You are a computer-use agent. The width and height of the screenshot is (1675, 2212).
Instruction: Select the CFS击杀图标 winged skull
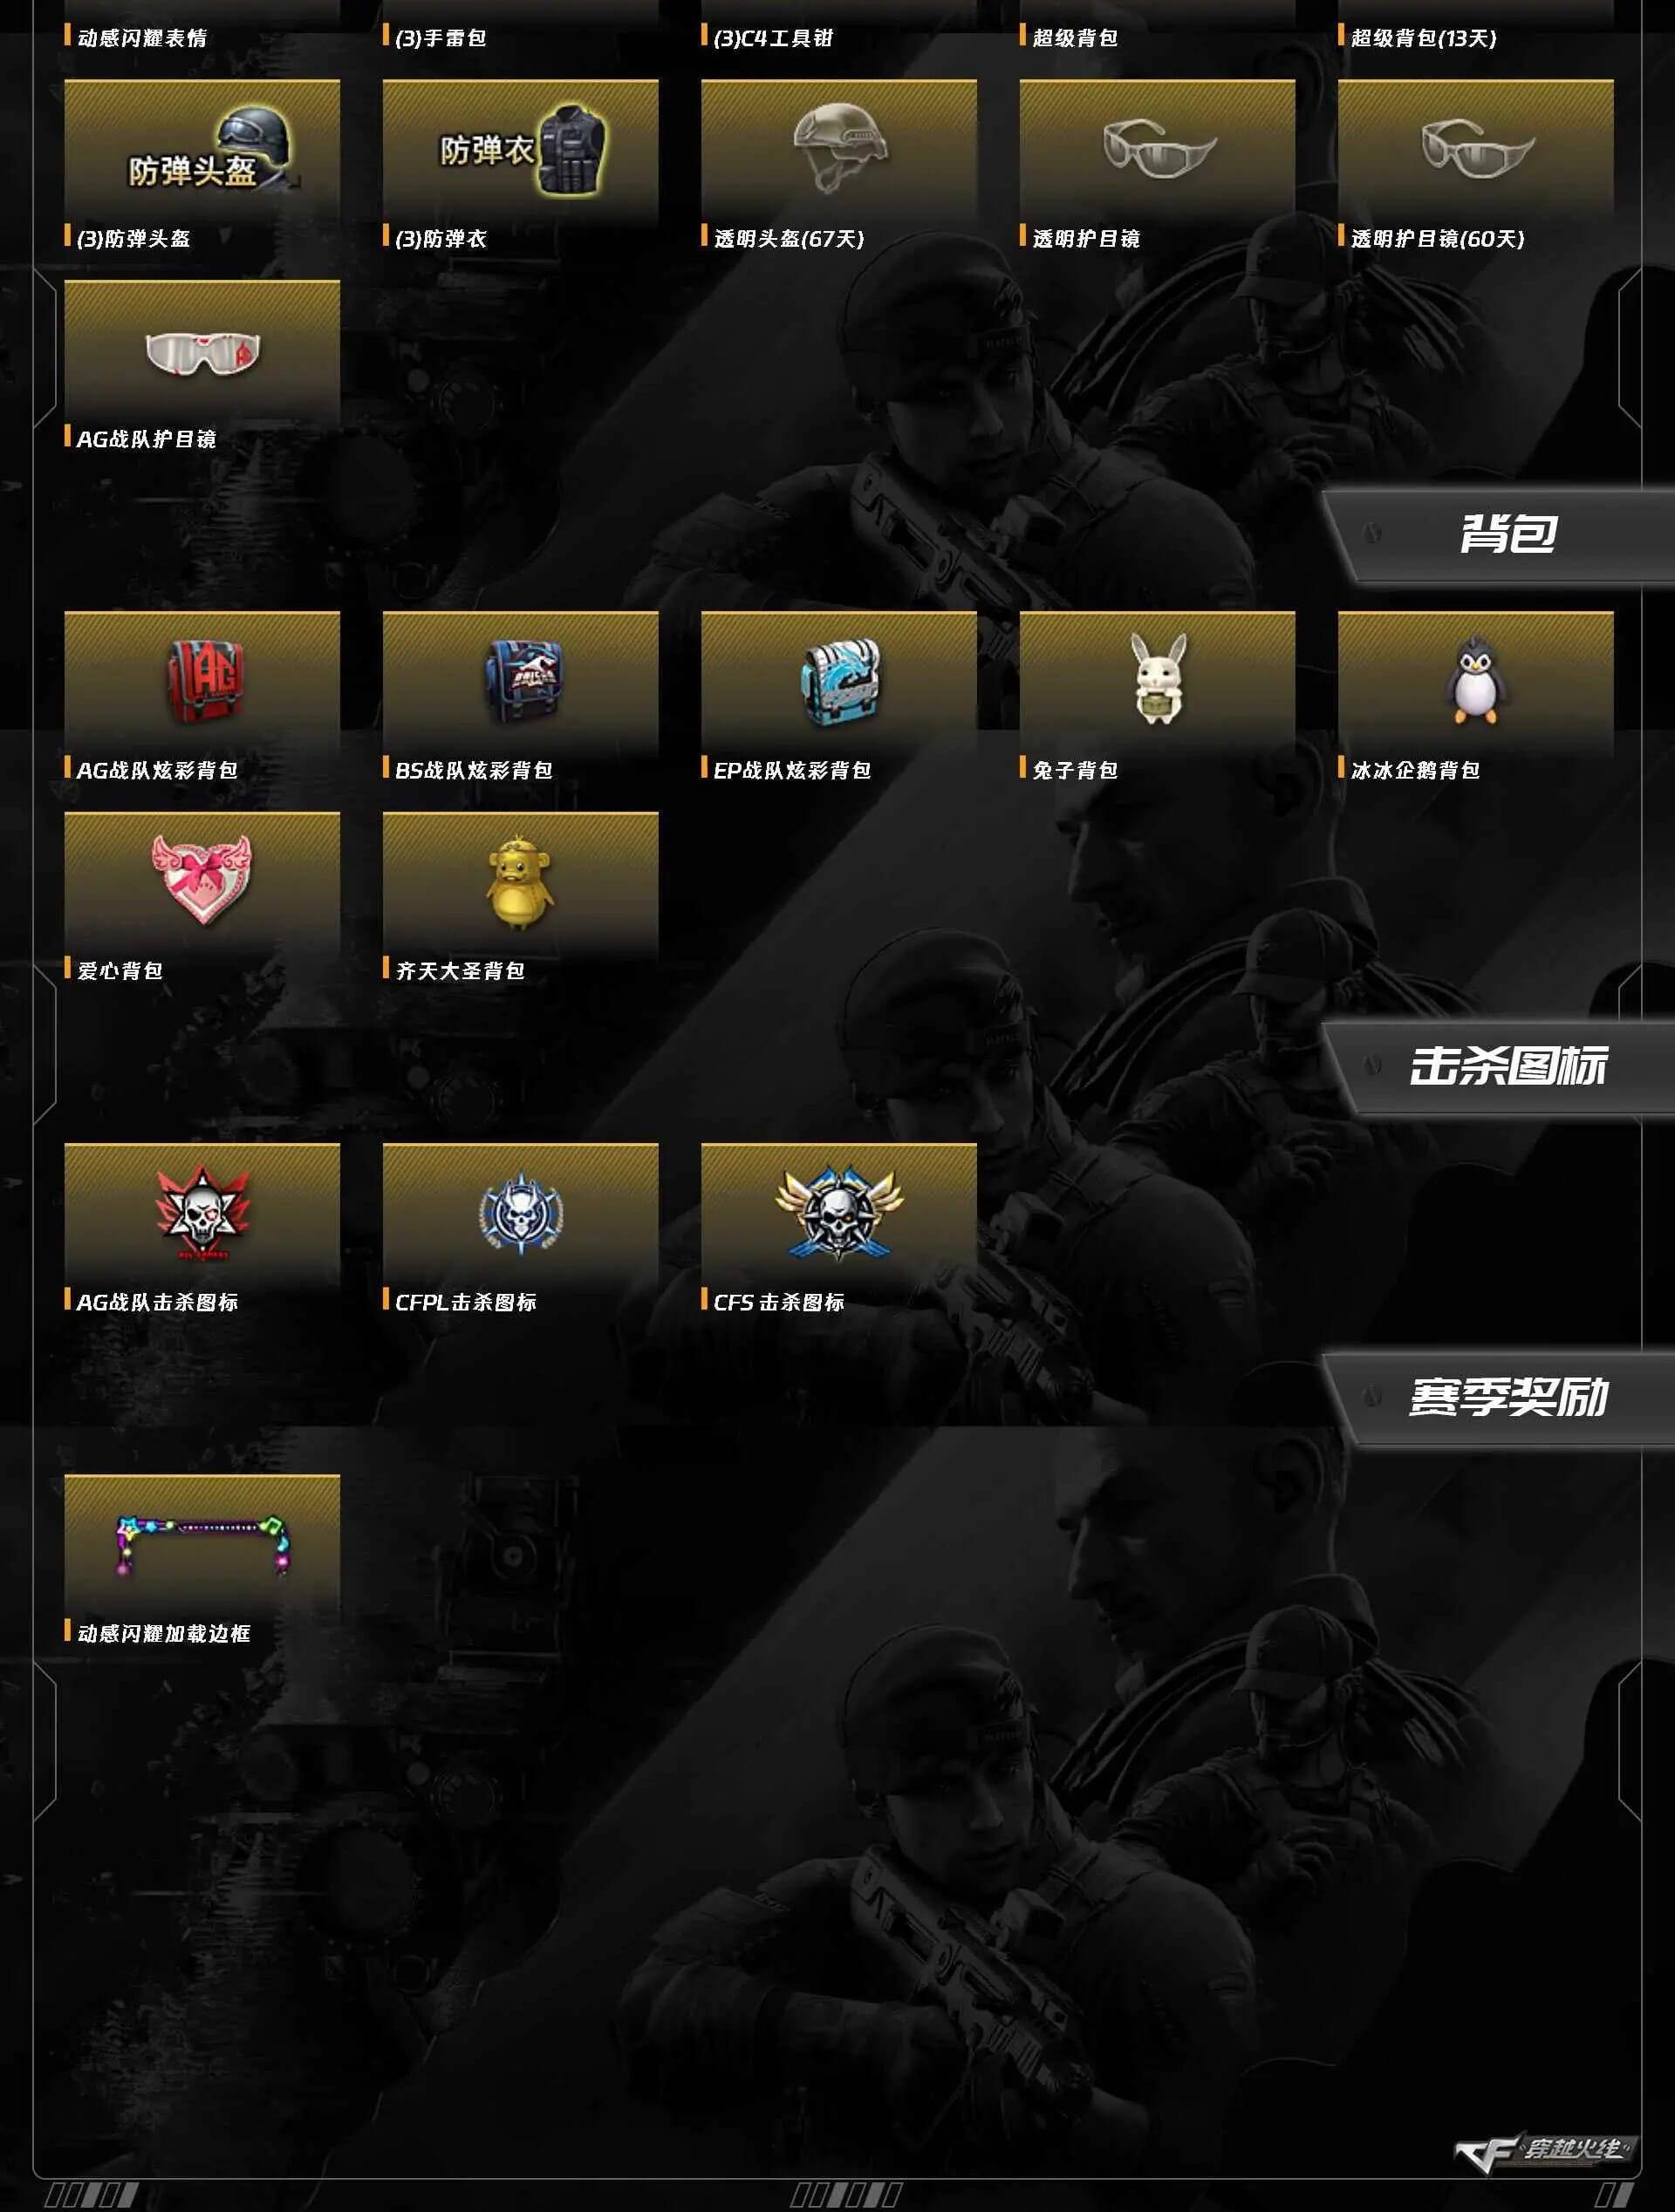(x=838, y=1214)
